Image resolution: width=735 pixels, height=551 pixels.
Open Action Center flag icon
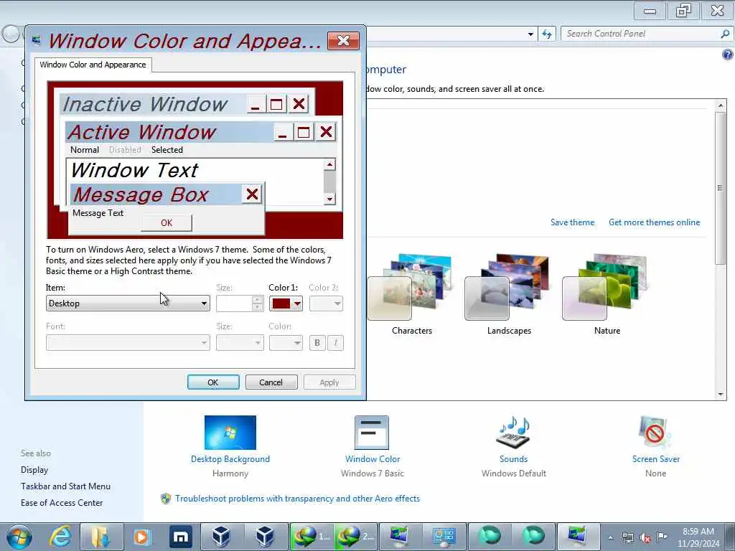(x=662, y=537)
